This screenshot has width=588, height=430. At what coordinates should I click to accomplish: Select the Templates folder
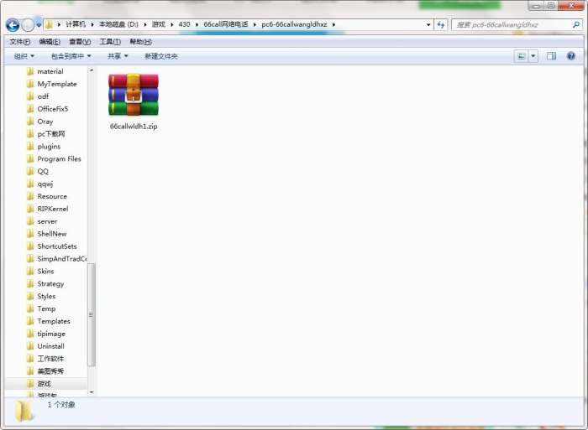point(54,321)
